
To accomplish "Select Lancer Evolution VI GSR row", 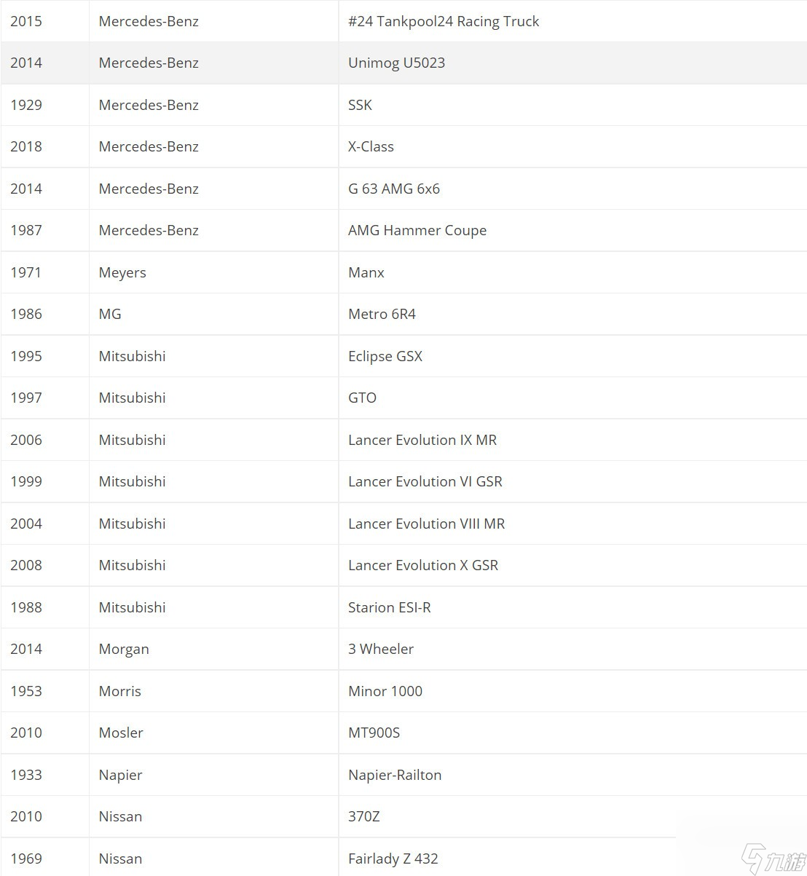I will pos(403,481).
